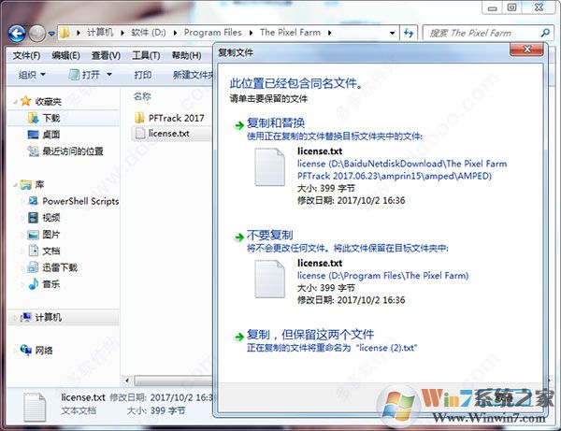Choose 不要复制 option

point(269,236)
